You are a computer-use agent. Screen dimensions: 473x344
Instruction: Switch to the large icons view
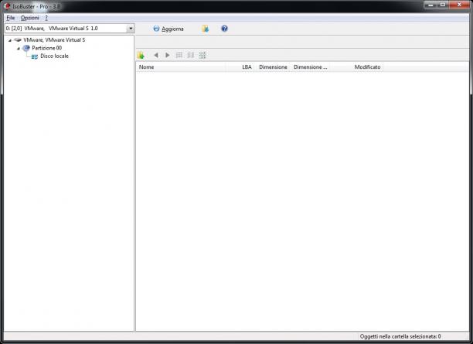point(202,55)
